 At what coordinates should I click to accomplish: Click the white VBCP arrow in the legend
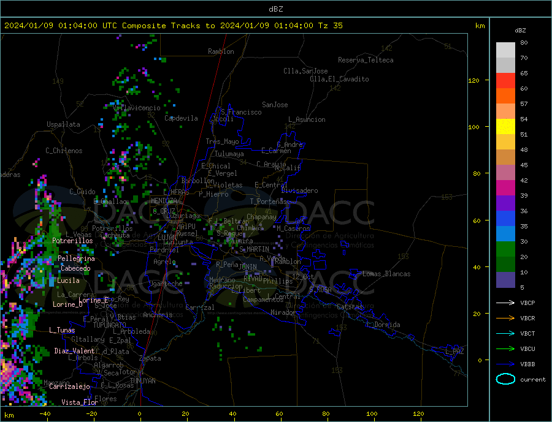point(505,303)
